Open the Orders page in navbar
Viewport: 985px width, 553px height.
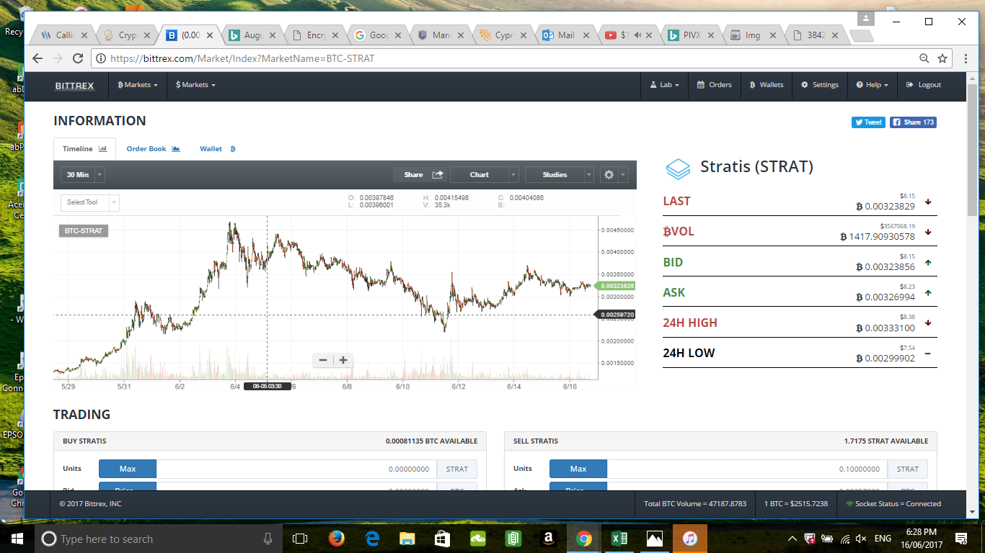coord(714,85)
